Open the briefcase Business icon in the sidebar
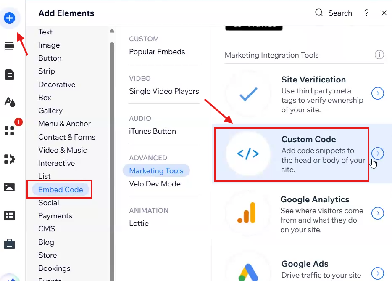This screenshot has width=392, height=281. (x=9, y=244)
